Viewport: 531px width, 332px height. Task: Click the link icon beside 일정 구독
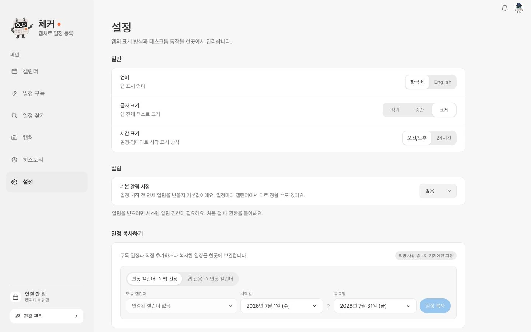tap(14, 93)
